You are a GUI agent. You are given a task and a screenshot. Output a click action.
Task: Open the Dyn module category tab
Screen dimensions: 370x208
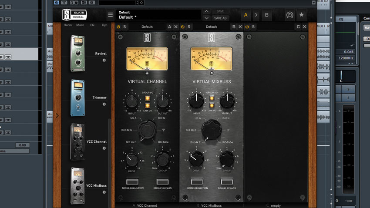[x=104, y=25]
